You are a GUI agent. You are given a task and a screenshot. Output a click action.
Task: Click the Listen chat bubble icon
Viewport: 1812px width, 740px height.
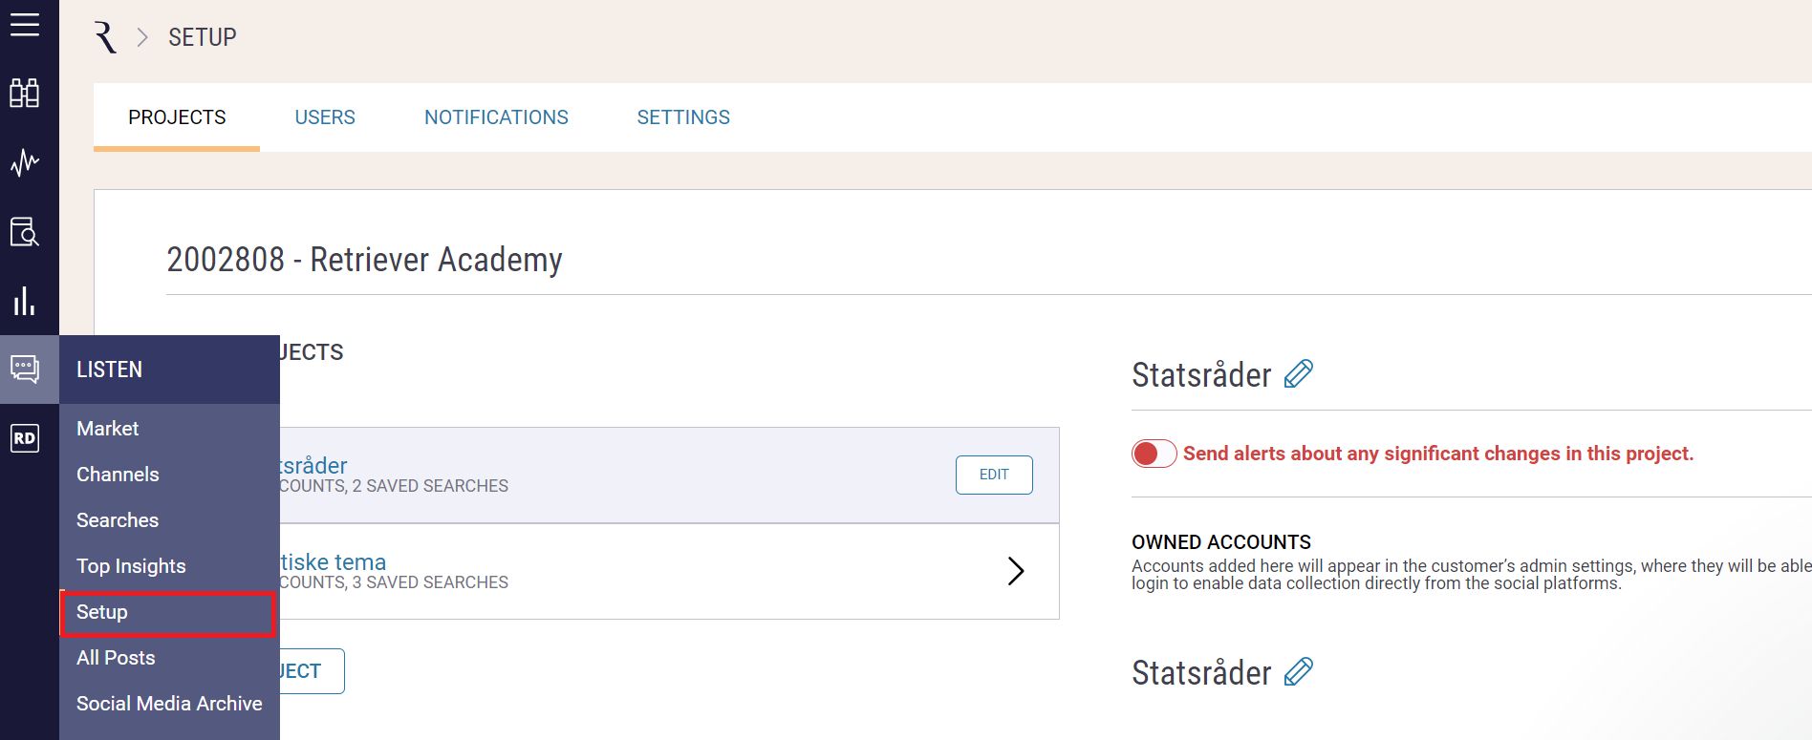tap(25, 369)
